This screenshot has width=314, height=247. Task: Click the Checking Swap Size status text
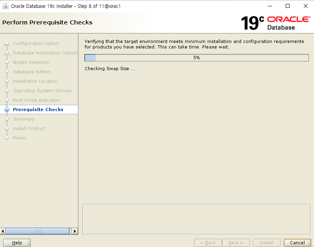tap(110, 69)
